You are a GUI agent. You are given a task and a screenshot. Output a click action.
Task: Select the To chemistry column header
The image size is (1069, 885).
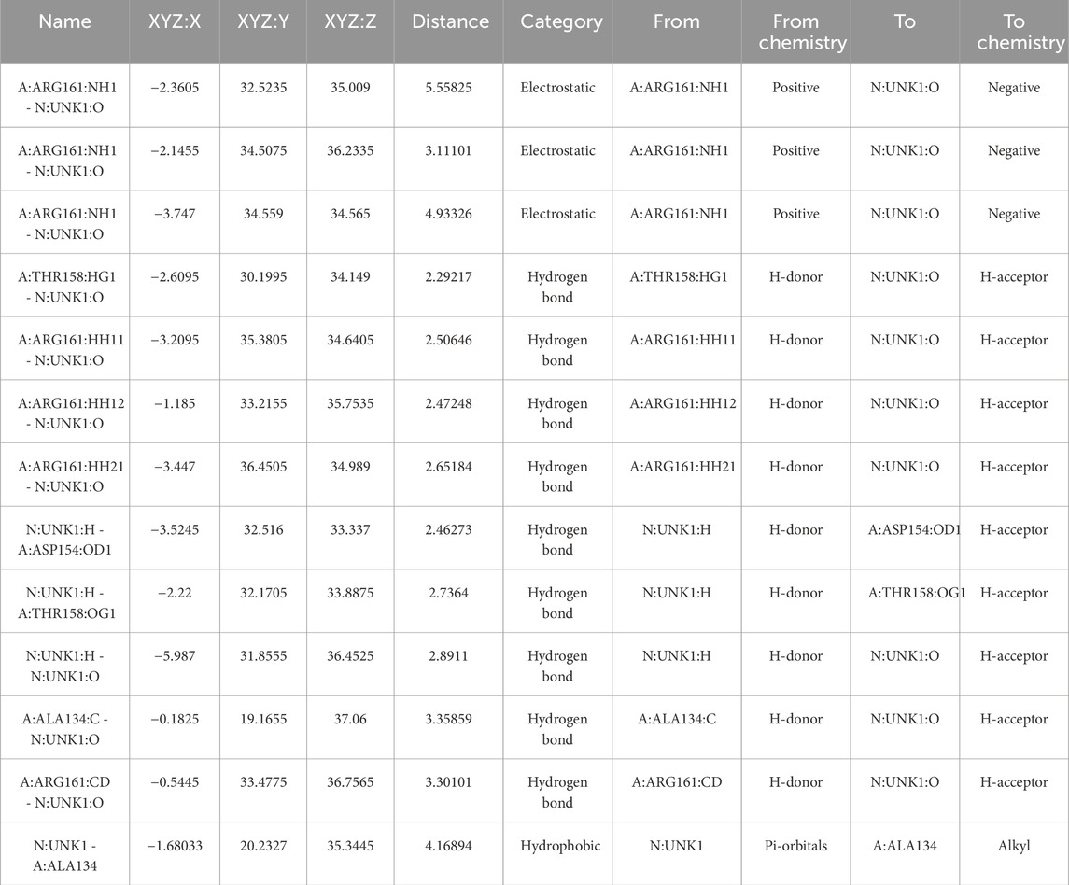[x=1014, y=32]
